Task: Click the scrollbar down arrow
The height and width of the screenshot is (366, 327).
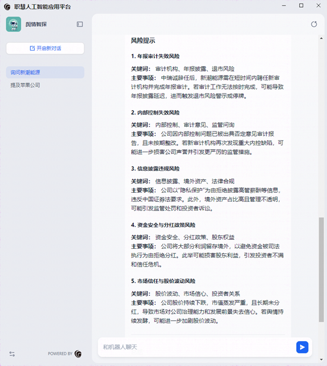Action: pyautogui.click(x=322, y=359)
